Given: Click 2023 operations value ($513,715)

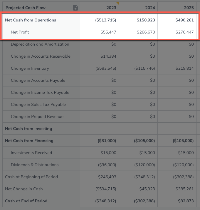Looking at the screenshot, I should point(106,20).
